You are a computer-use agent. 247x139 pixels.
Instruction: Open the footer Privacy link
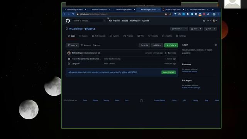[x=95, y=100]
